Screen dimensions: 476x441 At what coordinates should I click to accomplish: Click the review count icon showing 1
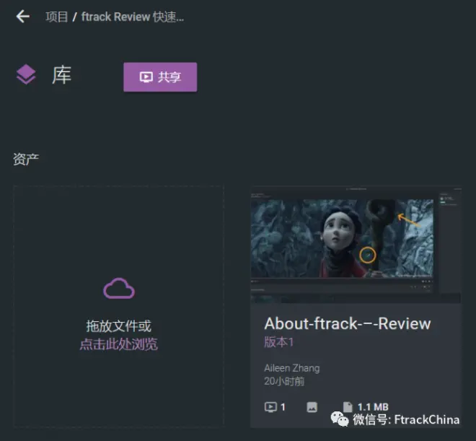click(270, 407)
